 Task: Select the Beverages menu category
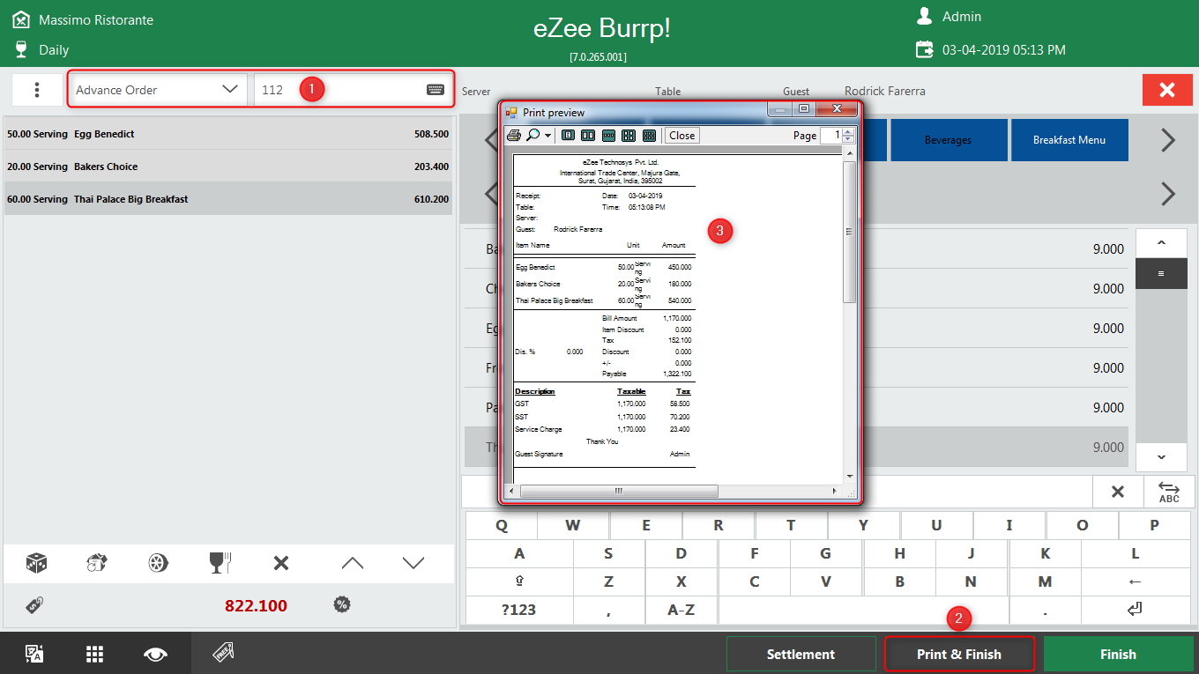[x=949, y=140]
